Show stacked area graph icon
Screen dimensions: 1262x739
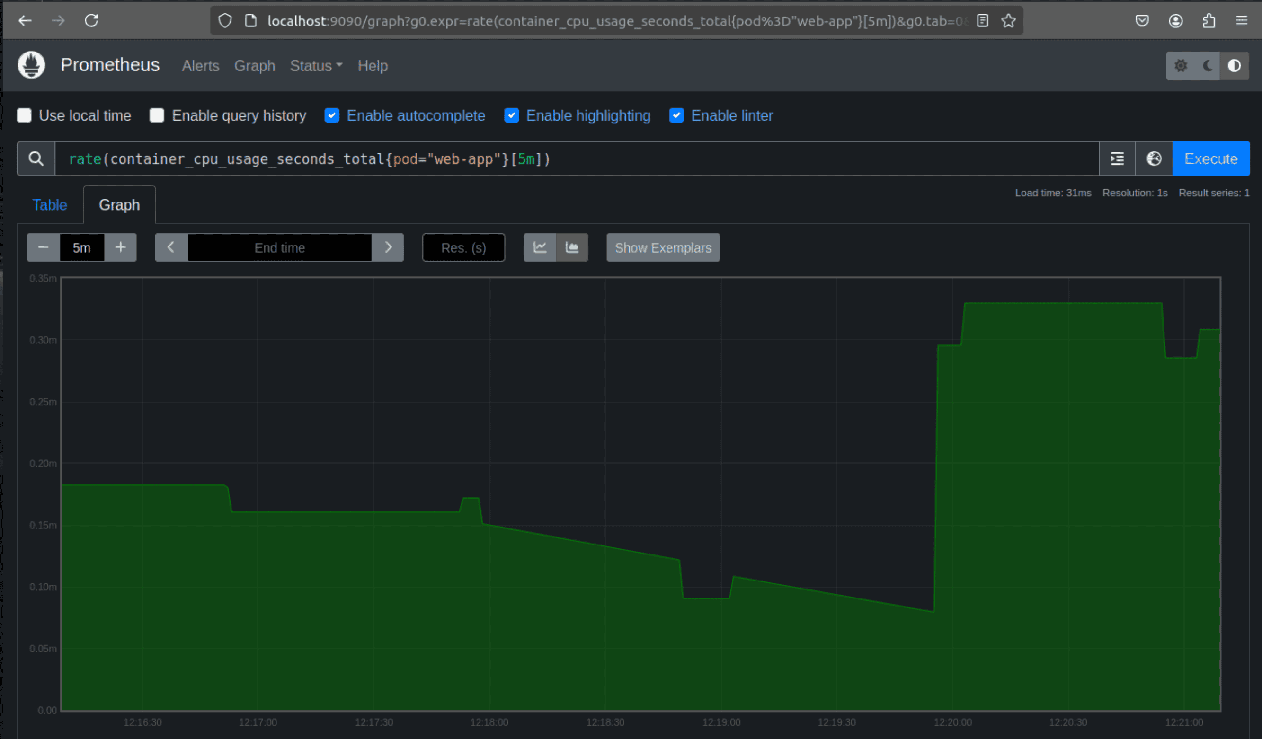[x=572, y=247]
